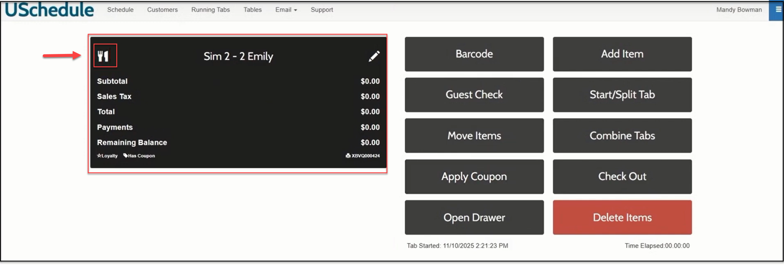Click the Mandy Bowman user name

point(739,10)
